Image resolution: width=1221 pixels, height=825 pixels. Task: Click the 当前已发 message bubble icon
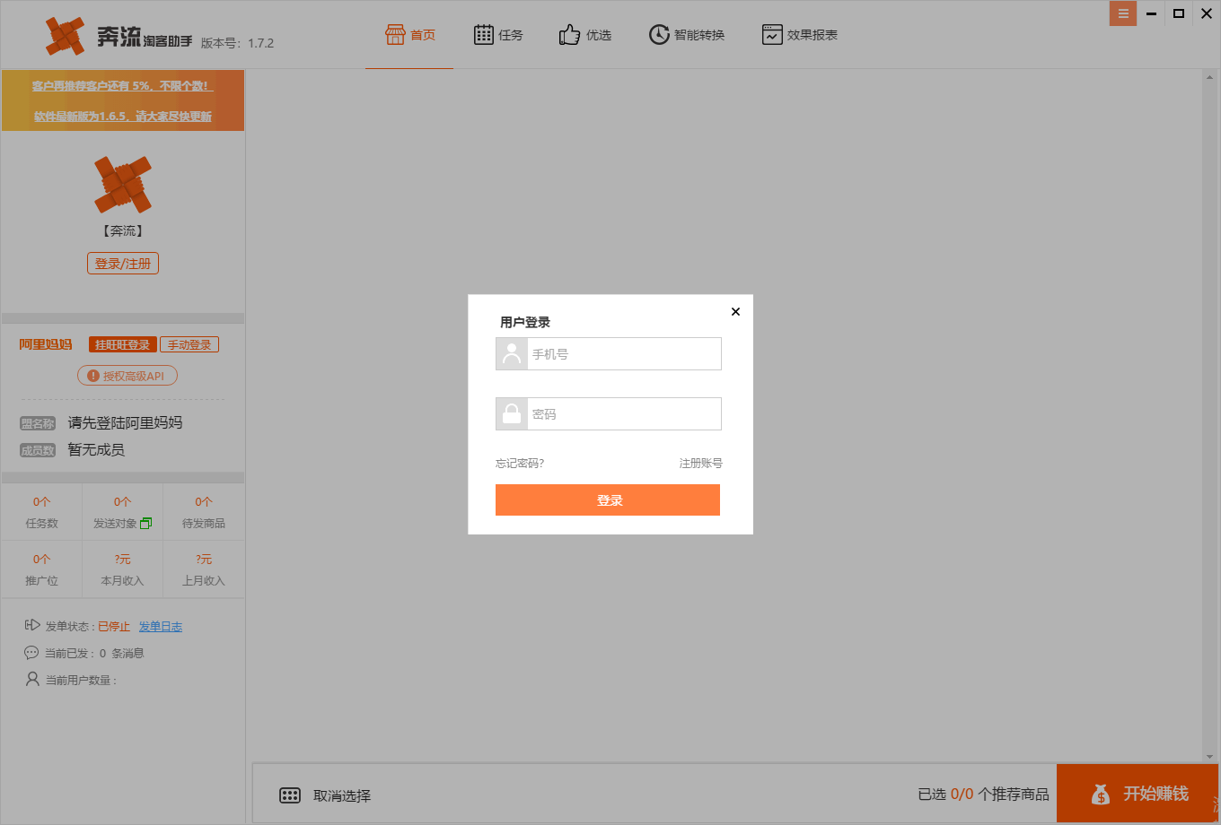coord(32,653)
